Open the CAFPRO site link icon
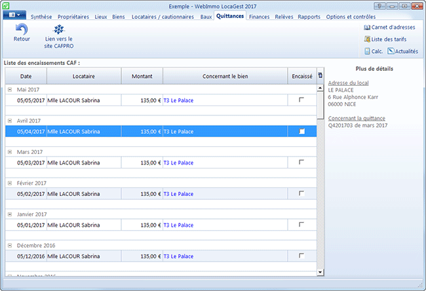 coord(59,29)
